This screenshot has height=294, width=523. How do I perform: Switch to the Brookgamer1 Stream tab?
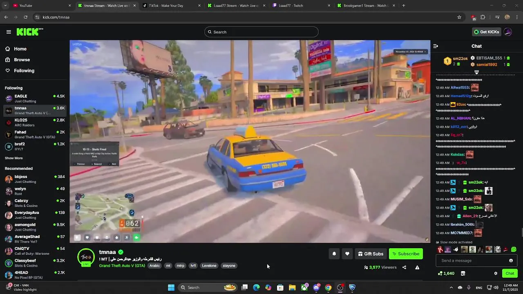coord(366,6)
